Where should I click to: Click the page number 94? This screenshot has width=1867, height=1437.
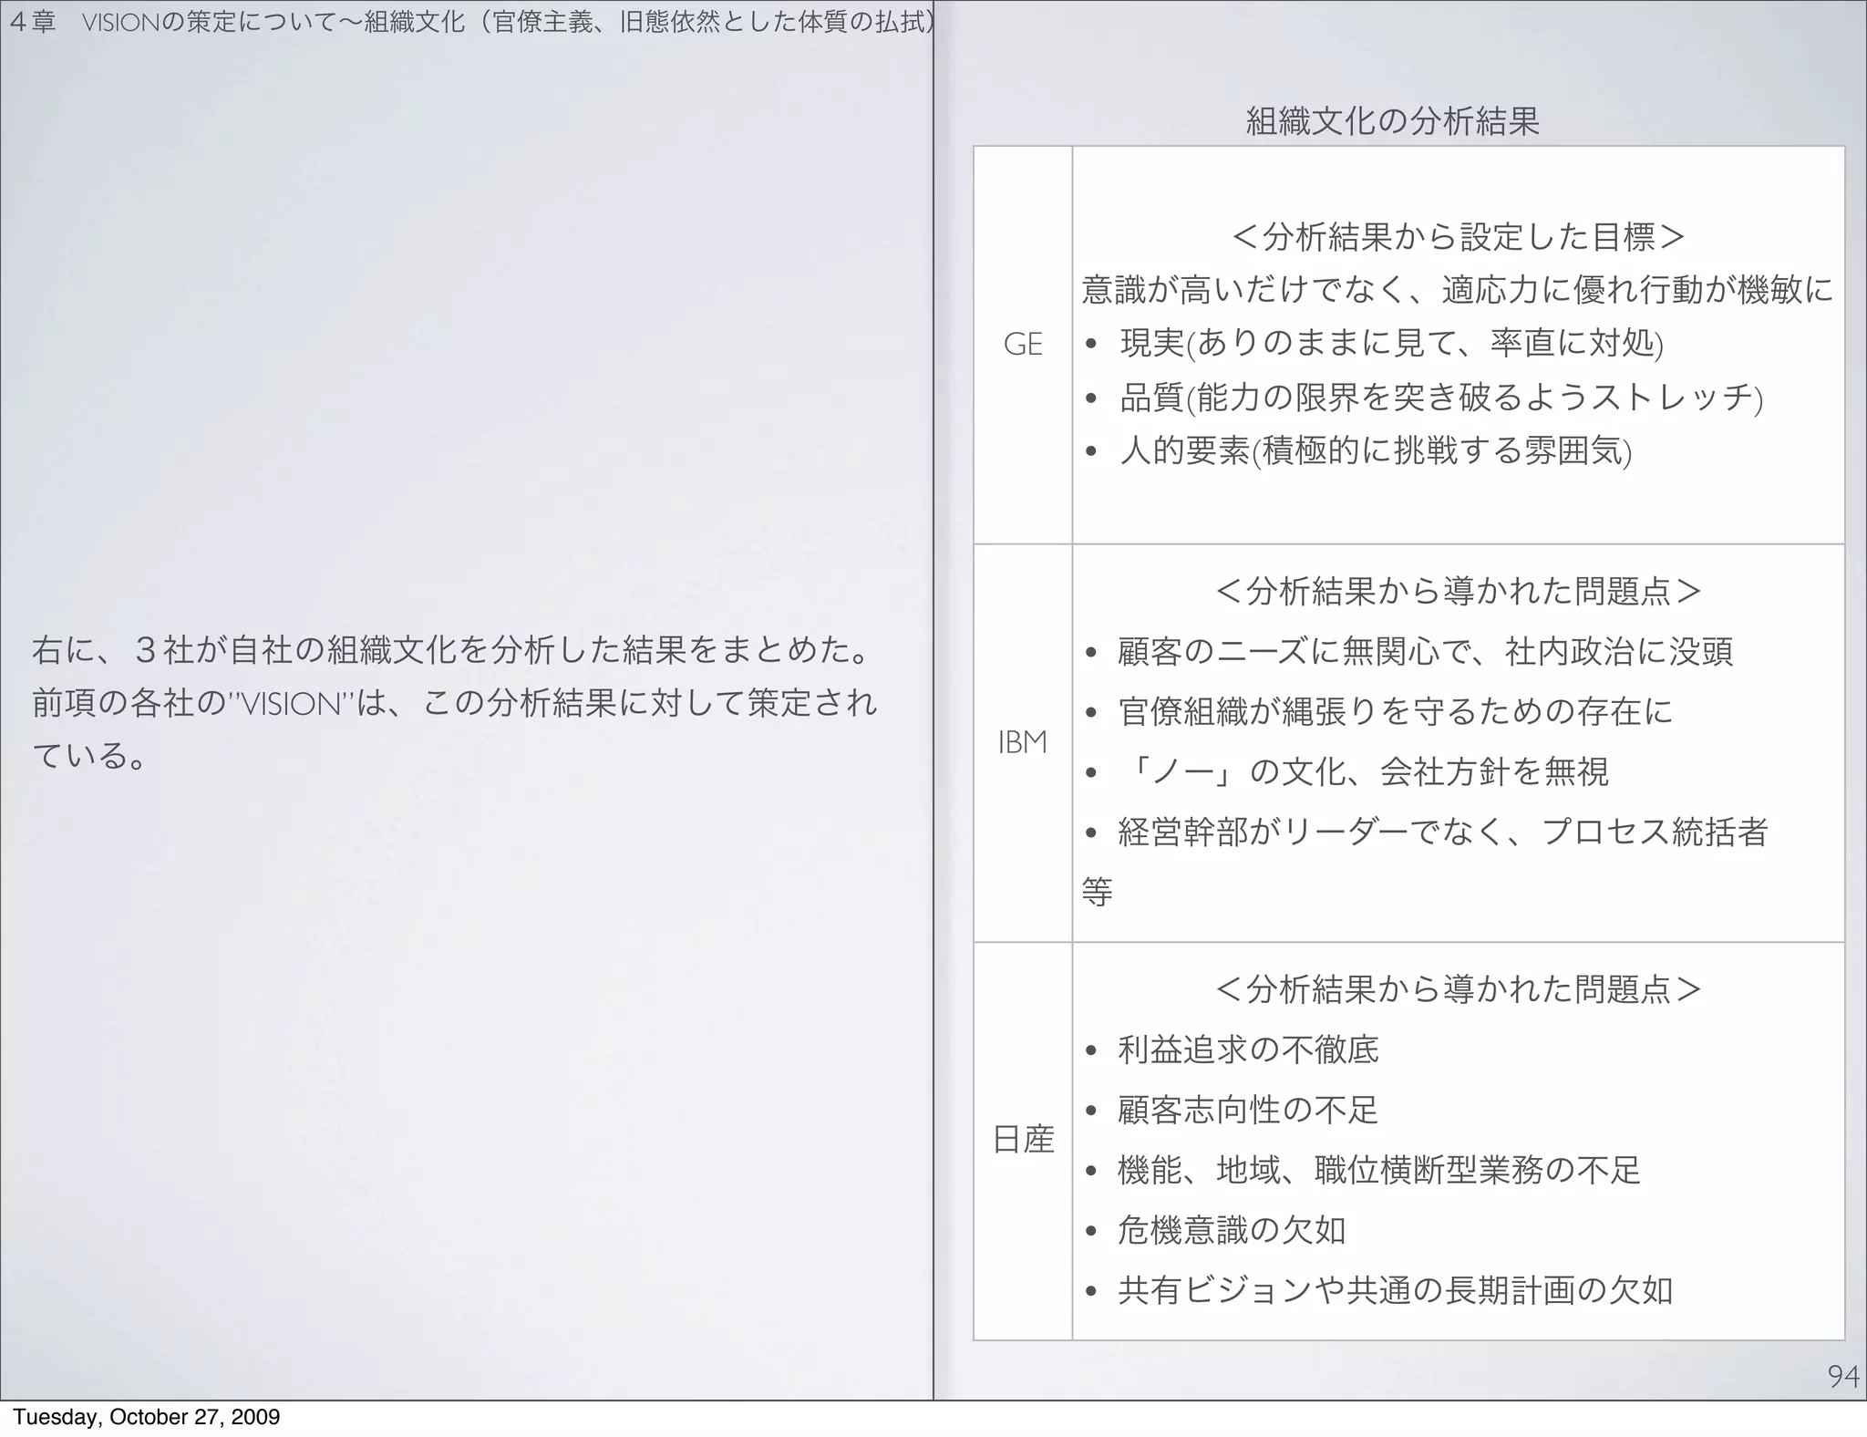point(1842,1377)
